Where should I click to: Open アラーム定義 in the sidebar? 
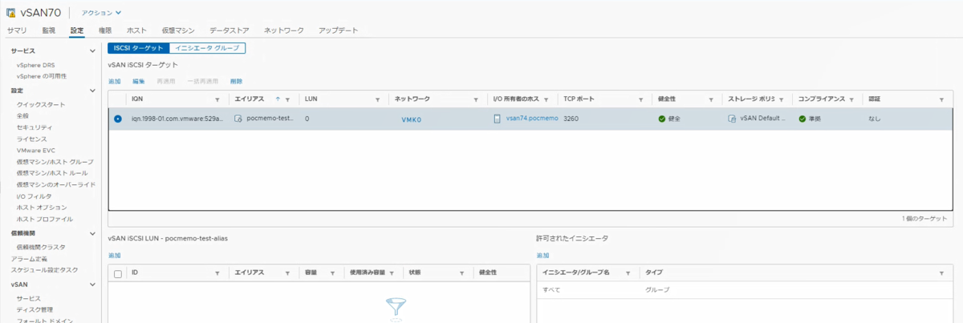coord(29,259)
